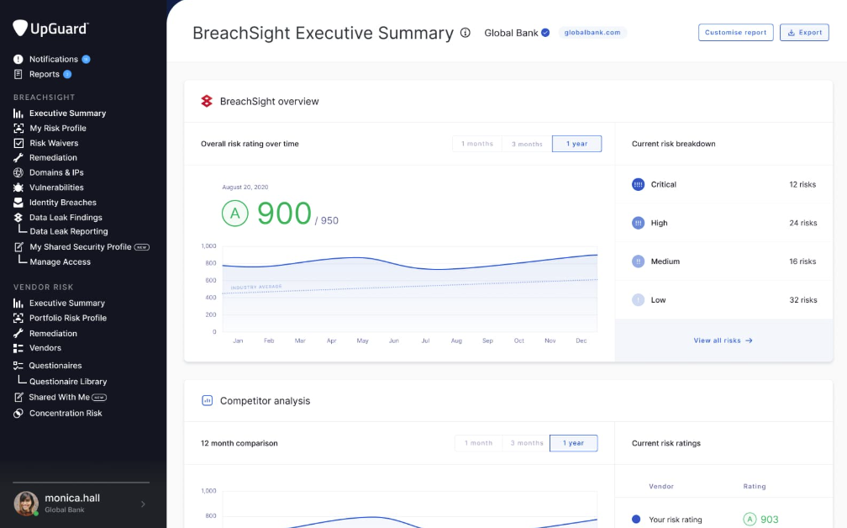Click Vendor Risk Remediation wrench icon
The height and width of the screenshot is (528, 847).
pyautogui.click(x=18, y=334)
